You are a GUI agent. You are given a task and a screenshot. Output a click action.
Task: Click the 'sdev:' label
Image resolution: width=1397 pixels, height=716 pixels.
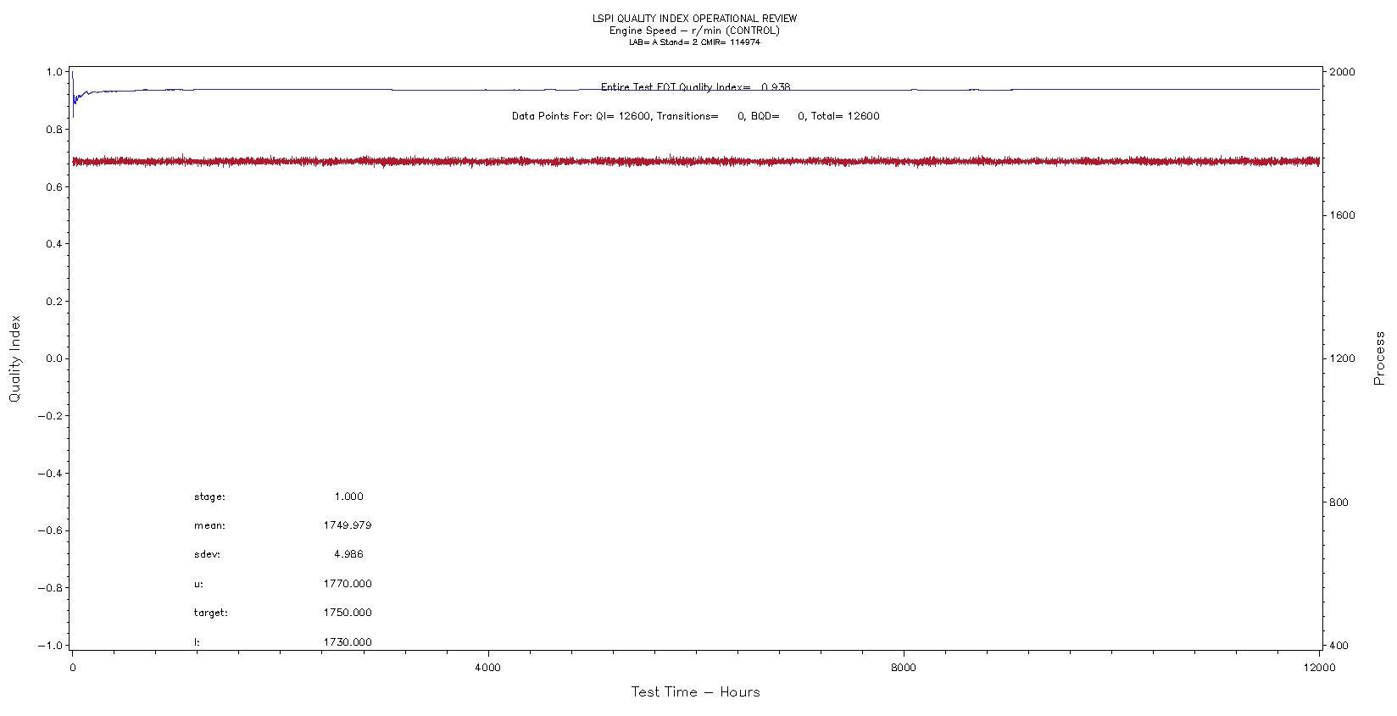(x=207, y=554)
